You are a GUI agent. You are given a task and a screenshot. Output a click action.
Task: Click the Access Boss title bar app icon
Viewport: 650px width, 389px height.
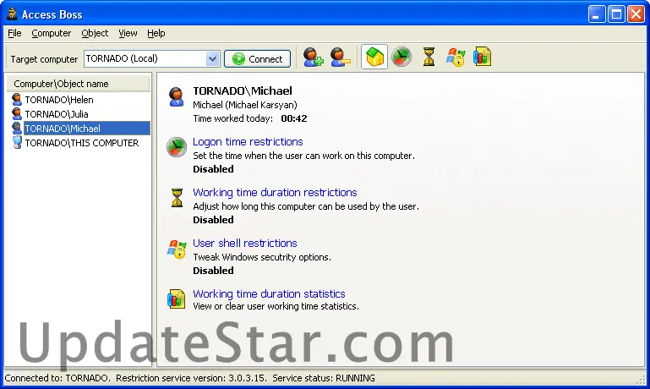click(12, 14)
